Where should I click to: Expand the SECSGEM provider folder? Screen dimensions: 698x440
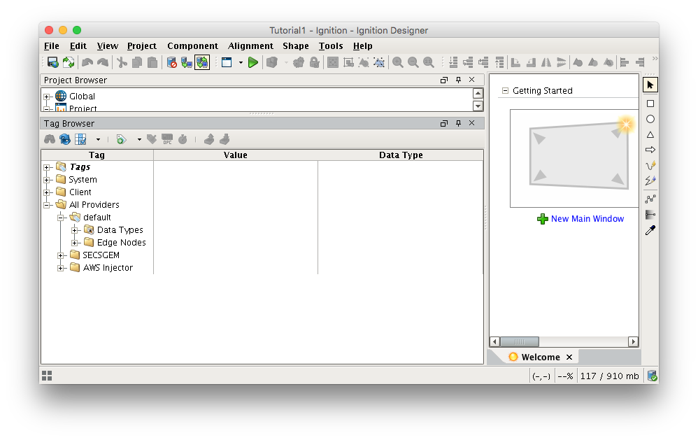(62, 255)
